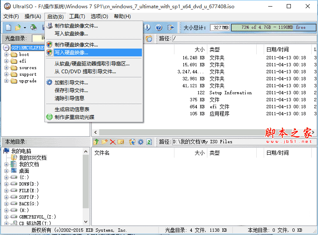The width and height of the screenshot is (318, 235).
Task: Select the BACK(G:) drive in local tree
Action: (29, 204)
